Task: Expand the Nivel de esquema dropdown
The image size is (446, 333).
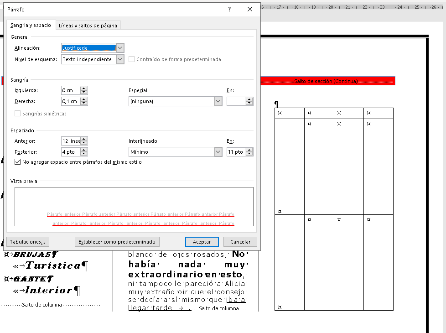Action: tap(120, 59)
